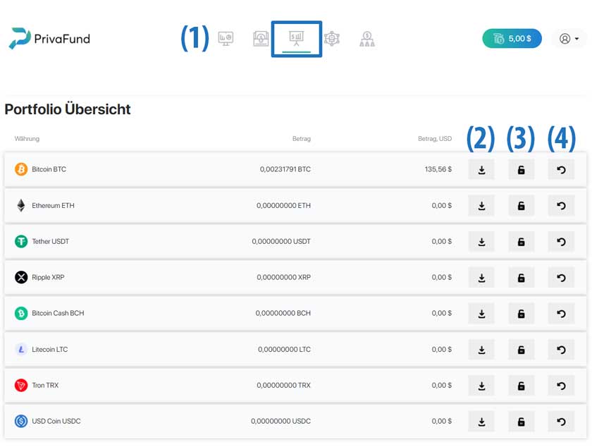The width and height of the screenshot is (592, 447).
Task: Click the Betrag, USD column header
Action: pos(435,139)
